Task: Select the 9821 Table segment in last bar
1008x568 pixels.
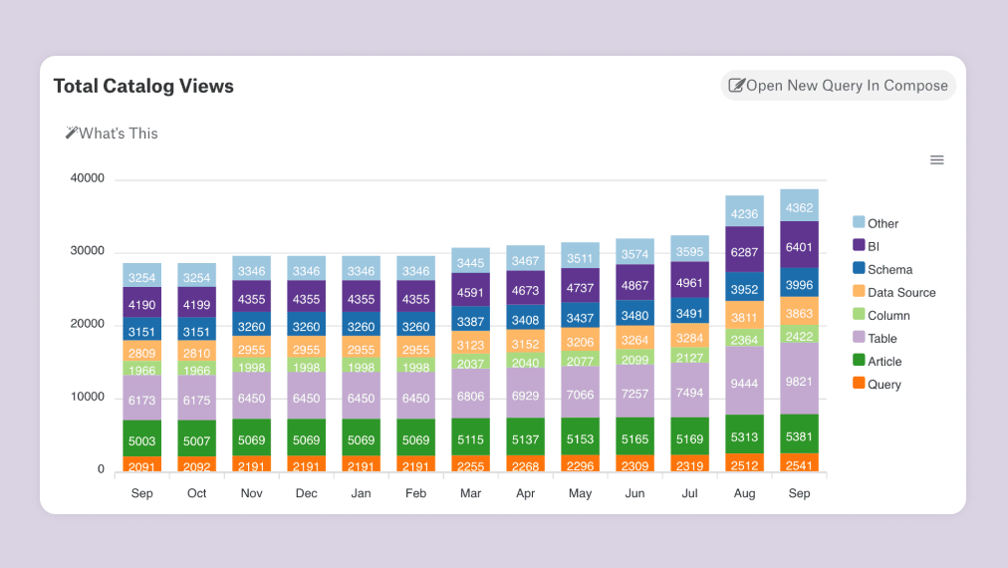Action: point(799,380)
